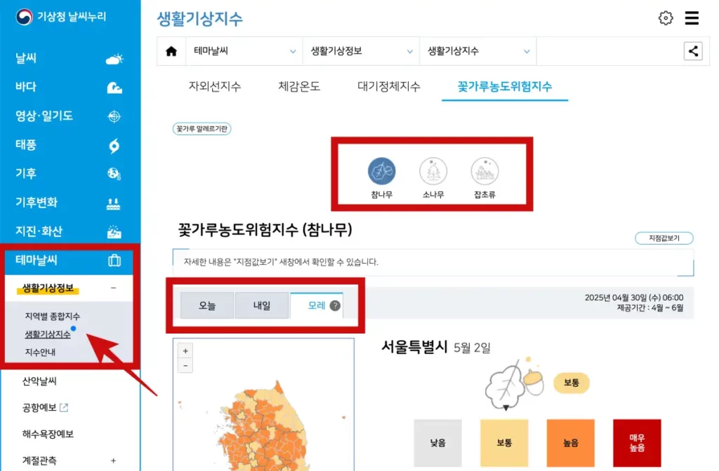The height and width of the screenshot is (471, 719).
Task: Select the 모레 day tab
Action: (x=317, y=306)
